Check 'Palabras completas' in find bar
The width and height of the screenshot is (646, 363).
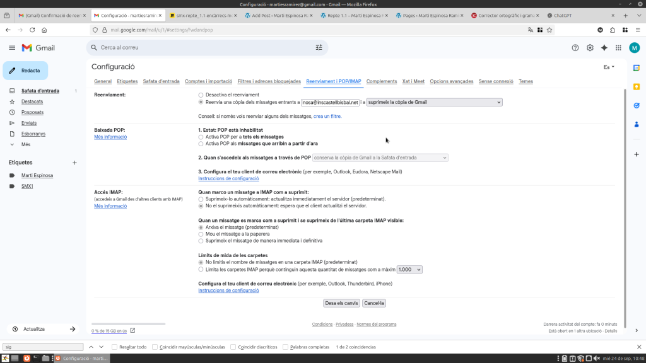tap(286, 347)
